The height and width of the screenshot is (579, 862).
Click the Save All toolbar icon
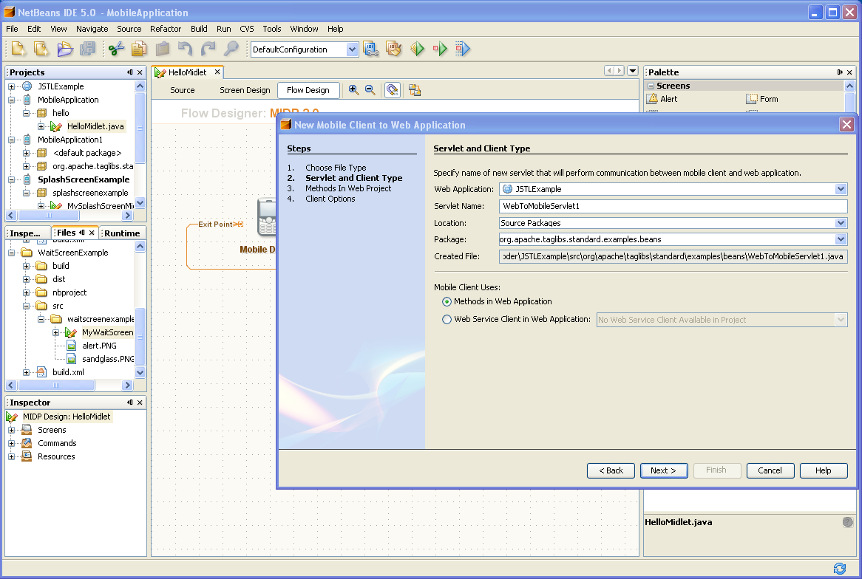(x=87, y=49)
